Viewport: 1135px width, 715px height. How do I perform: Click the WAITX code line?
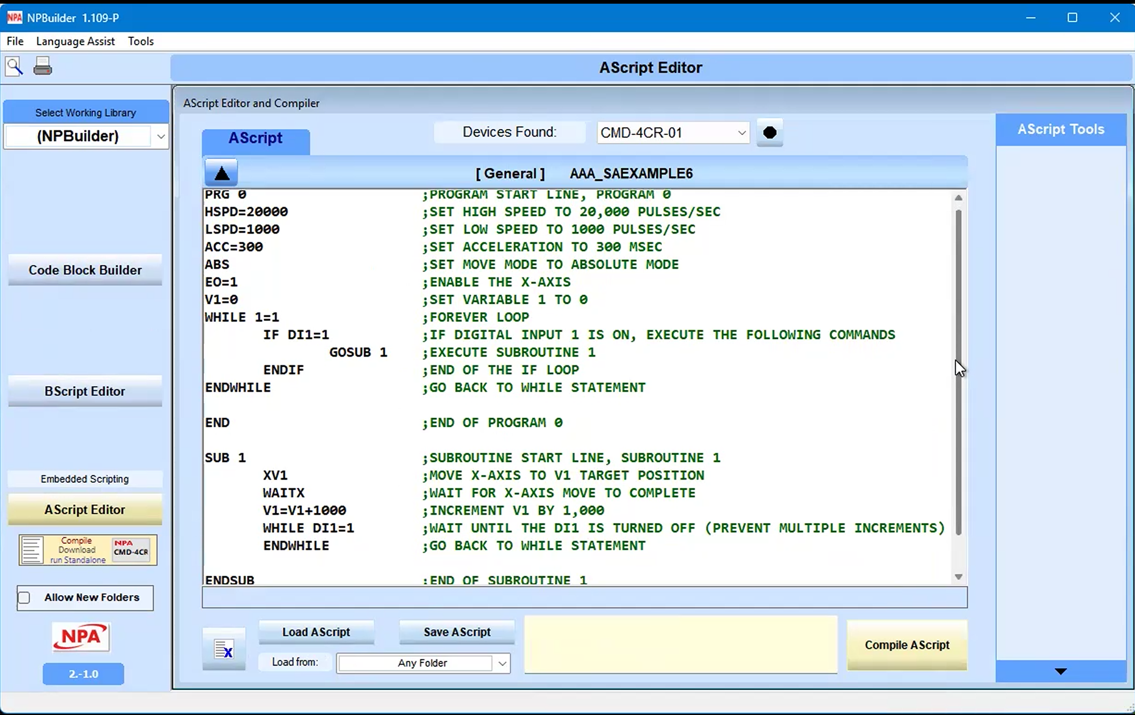(x=284, y=493)
